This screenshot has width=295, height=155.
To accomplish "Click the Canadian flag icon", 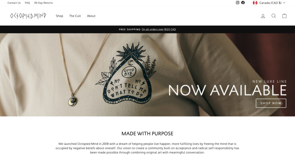I will tap(255, 3).
